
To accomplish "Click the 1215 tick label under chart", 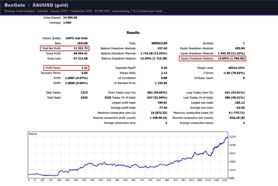I will (224, 180).
